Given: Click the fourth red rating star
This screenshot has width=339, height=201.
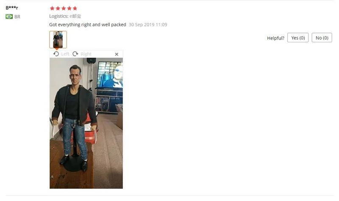Looking at the screenshot, I should tap(69, 8).
